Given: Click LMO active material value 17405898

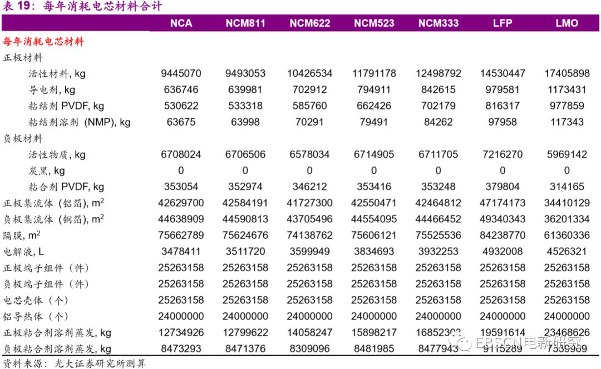Looking at the screenshot, I should (567, 73).
